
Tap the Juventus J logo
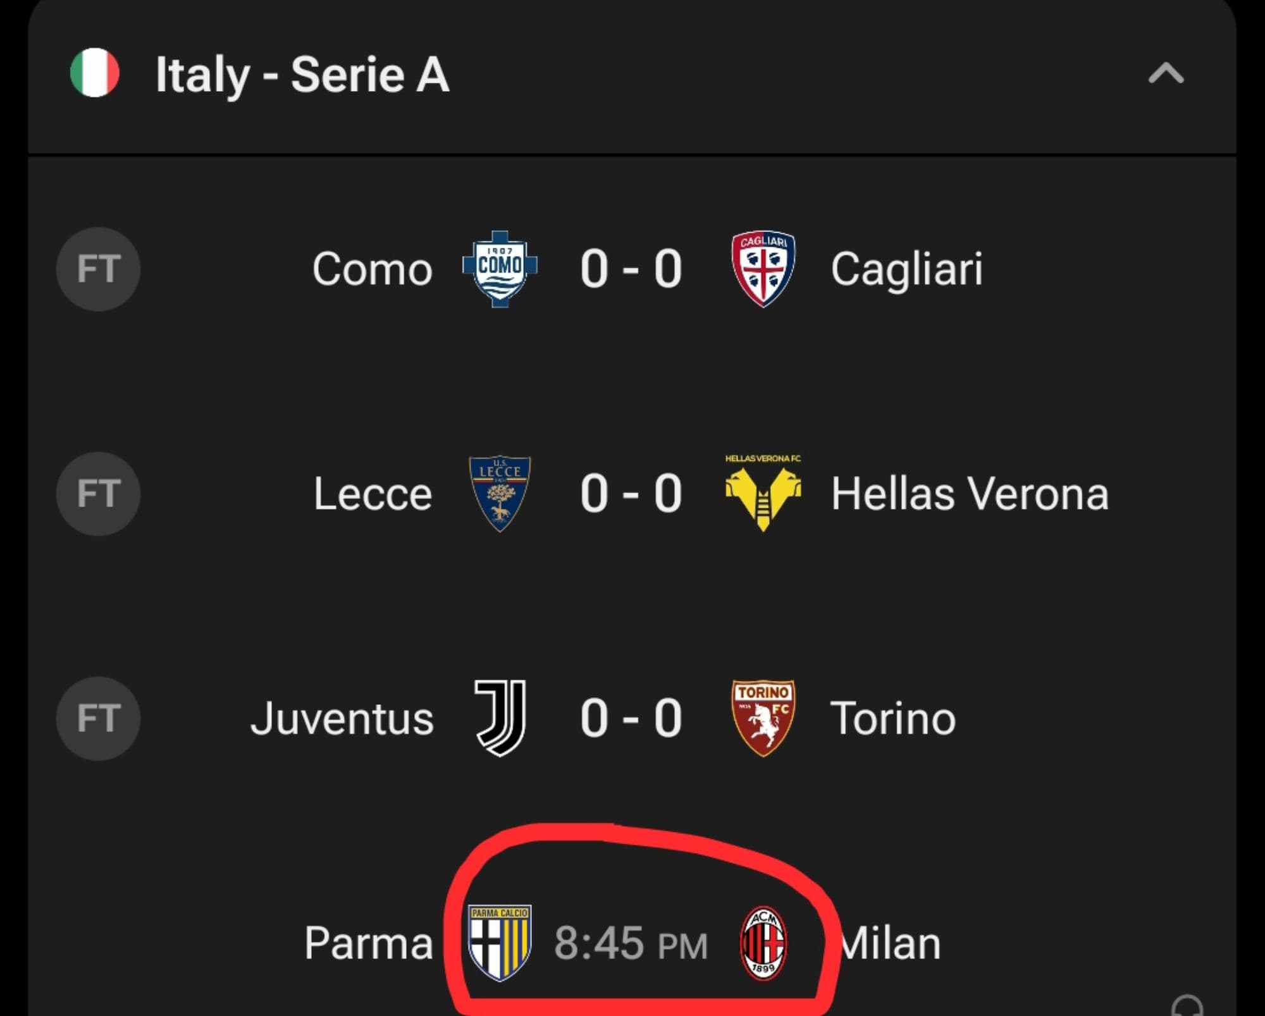pyautogui.click(x=500, y=718)
